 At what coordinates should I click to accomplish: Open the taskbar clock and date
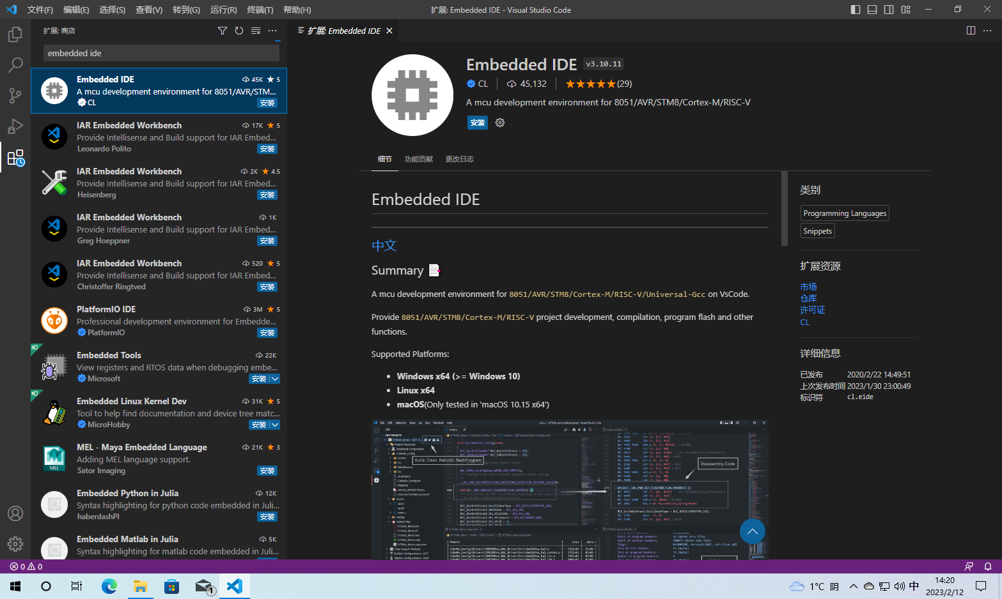tap(944, 586)
